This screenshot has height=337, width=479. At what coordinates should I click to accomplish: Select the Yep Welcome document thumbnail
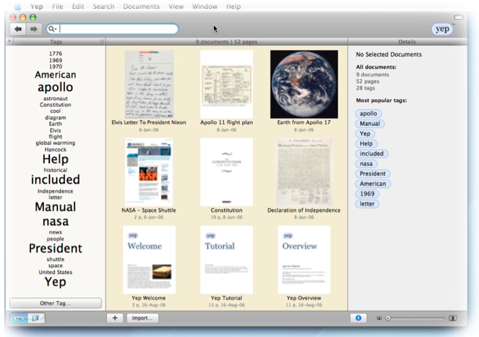coord(149,260)
